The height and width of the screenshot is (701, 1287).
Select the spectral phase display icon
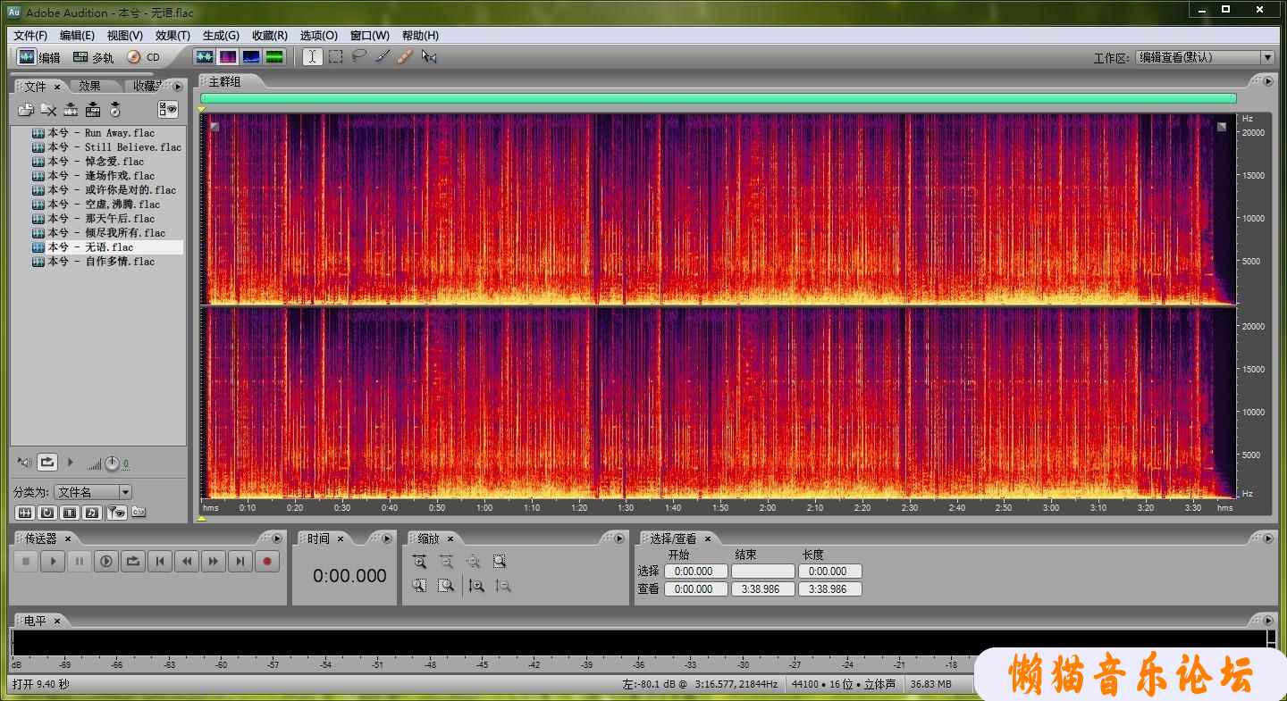click(x=274, y=56)
